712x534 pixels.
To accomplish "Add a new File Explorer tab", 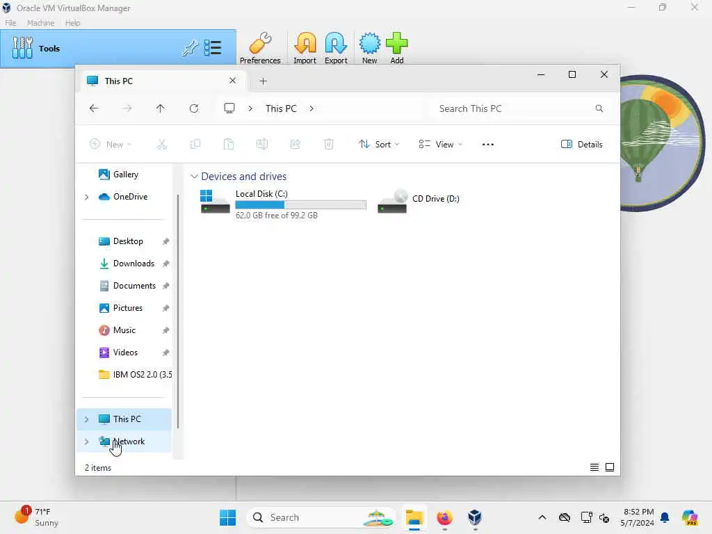I will pos(263,81).
